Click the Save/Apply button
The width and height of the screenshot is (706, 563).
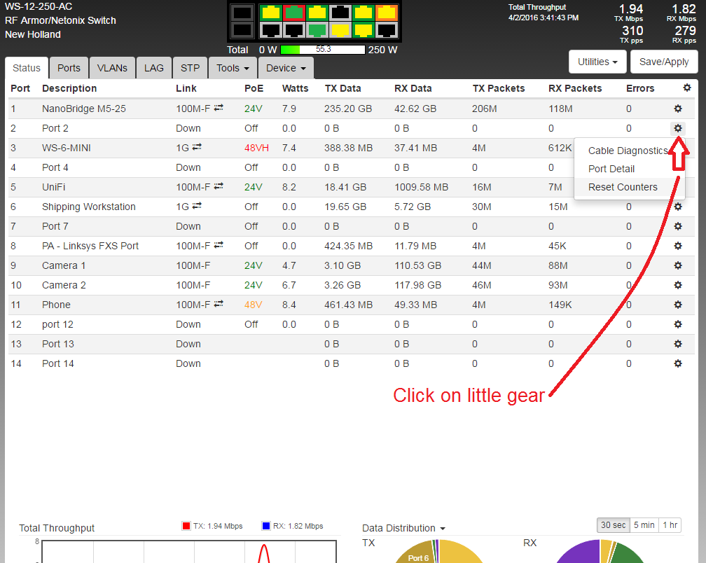click(x=664, y=62)
